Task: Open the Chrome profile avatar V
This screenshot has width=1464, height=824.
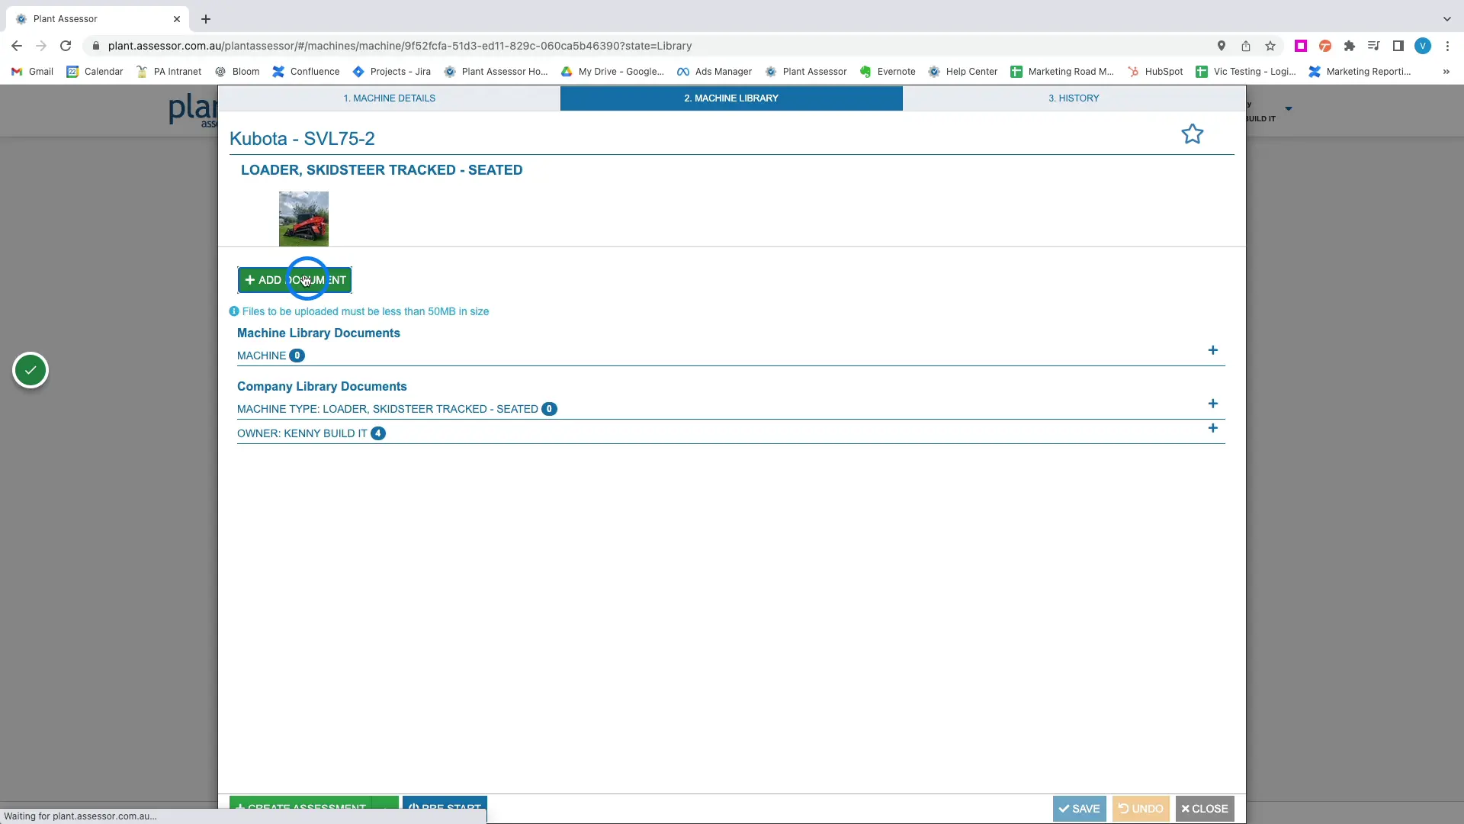Action: [1423, 46]
